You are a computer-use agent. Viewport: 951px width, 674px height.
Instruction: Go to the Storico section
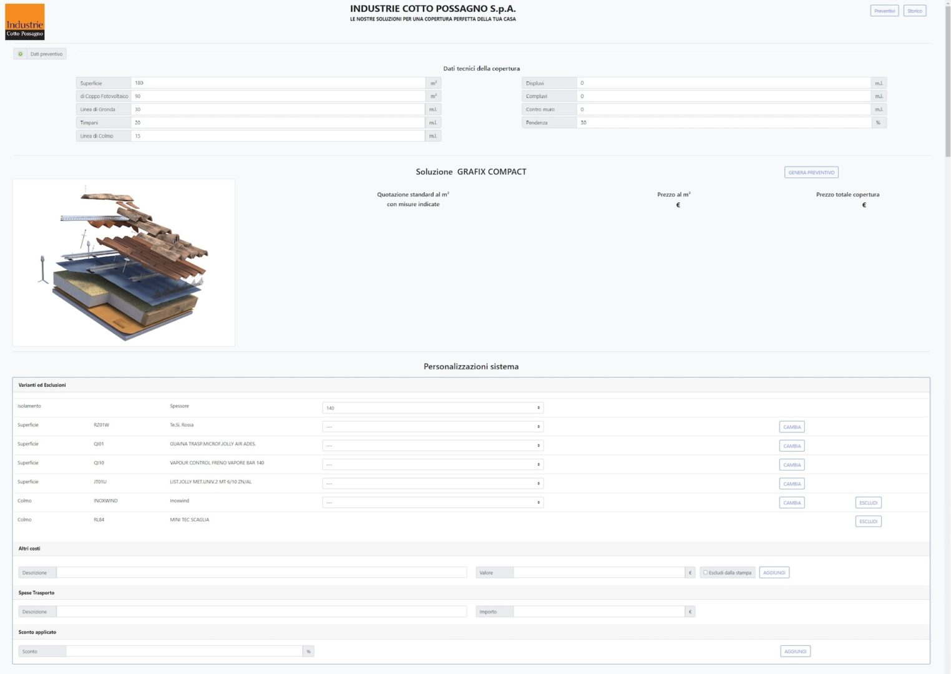click(914, 11)
